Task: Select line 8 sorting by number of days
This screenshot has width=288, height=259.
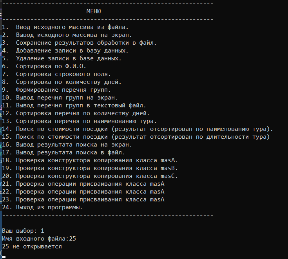Action: pos(62,82)
